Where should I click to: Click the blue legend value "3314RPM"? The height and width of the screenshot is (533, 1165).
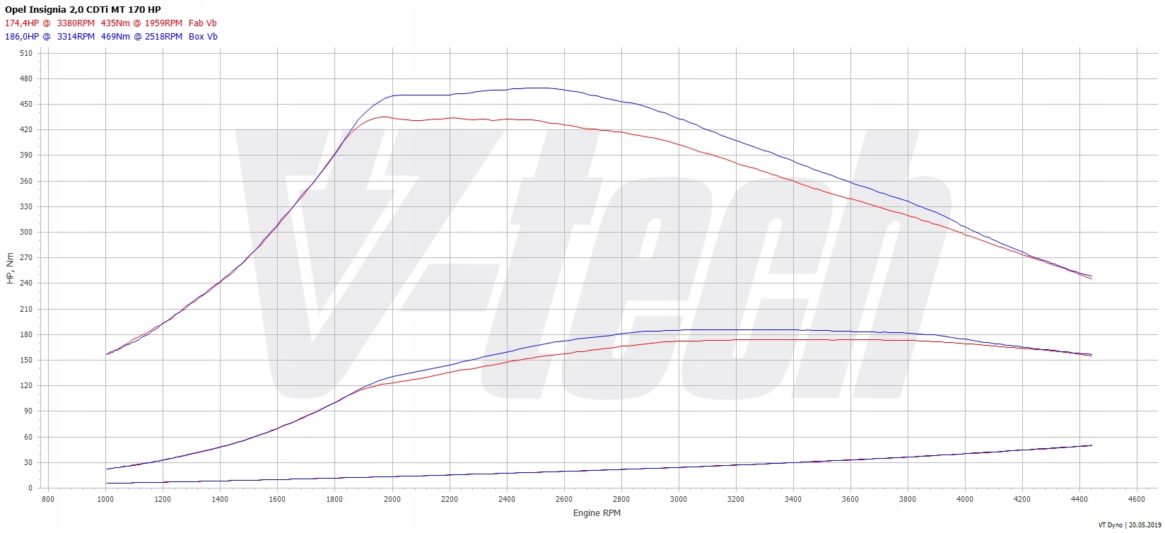tap(76, 36)
